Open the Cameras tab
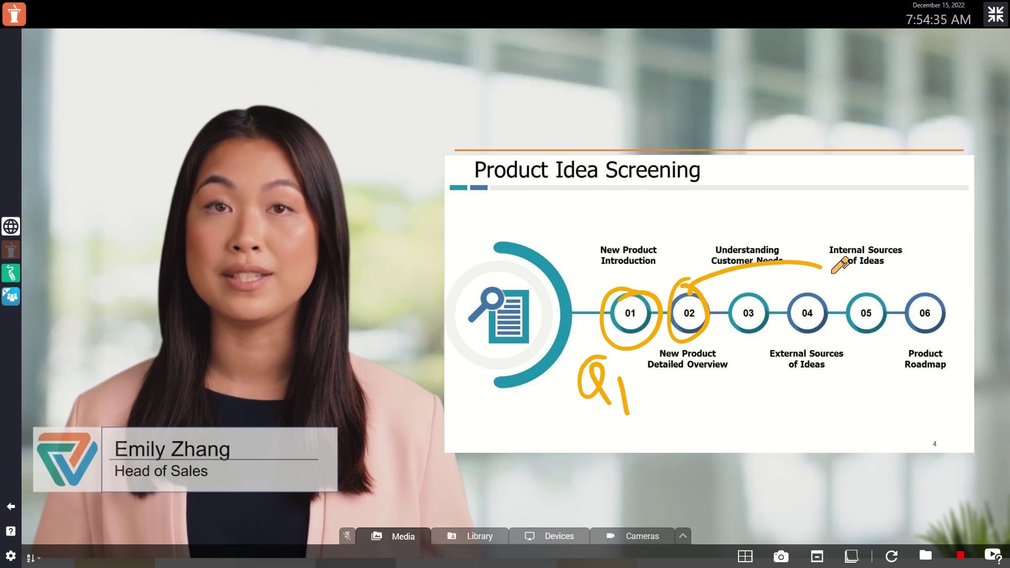The width and height of the screenshot is (1010, 568). (x=631, y=536)
